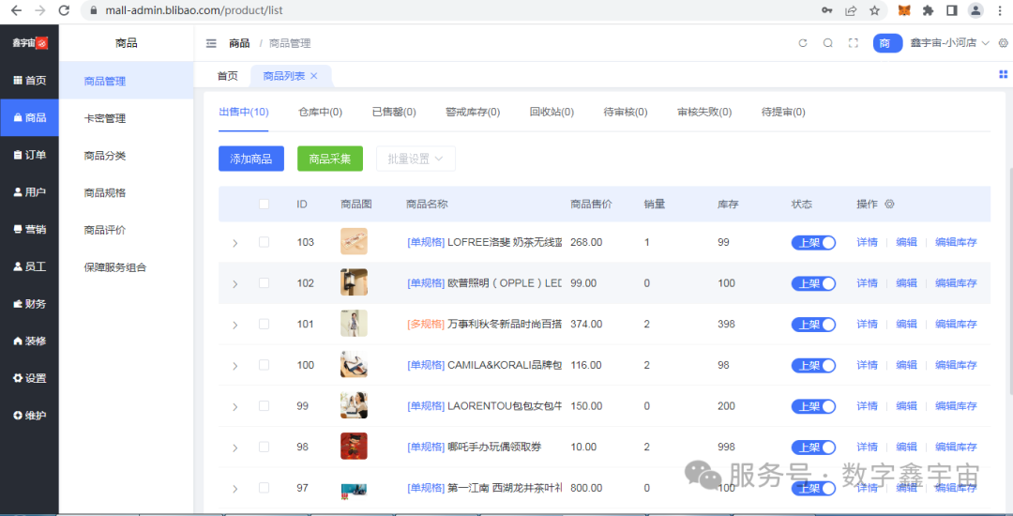Check the checkbox for product ID 102
This screenshot has width=1013, height=516.
tap(264, 283)
